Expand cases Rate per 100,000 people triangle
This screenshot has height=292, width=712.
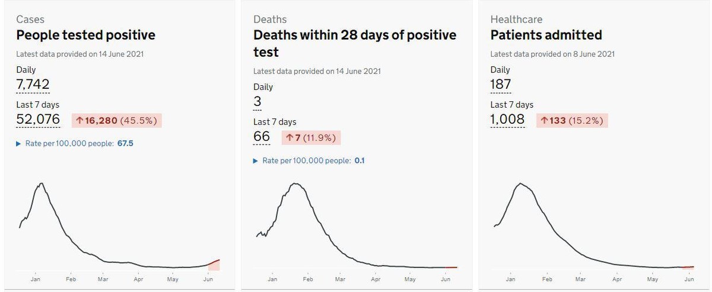[19, 143]
